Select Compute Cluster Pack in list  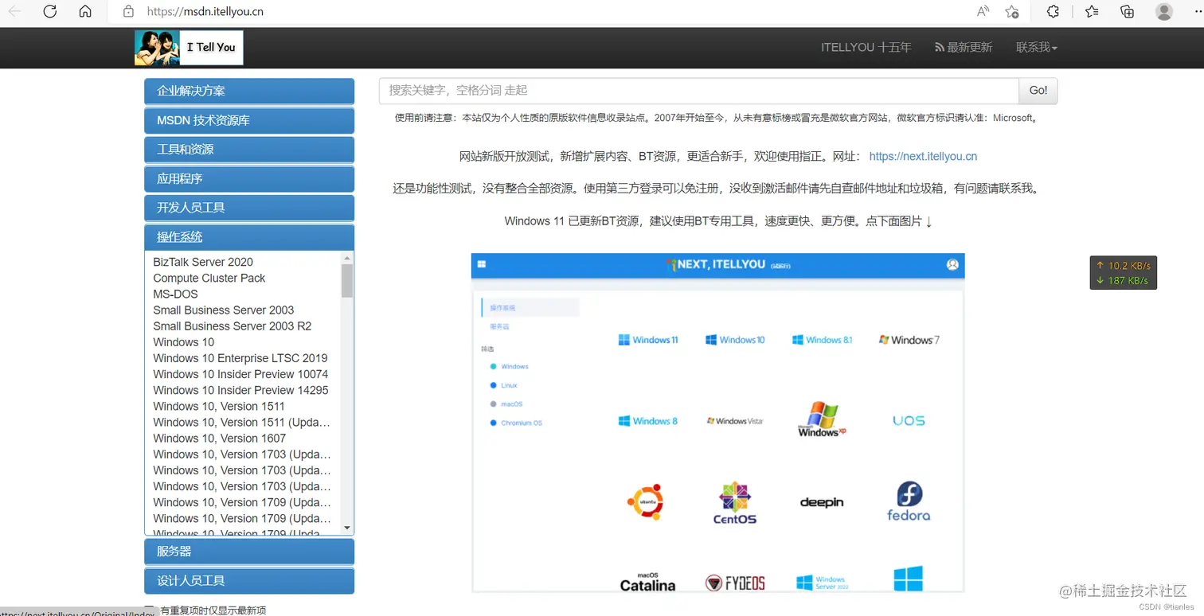tap(209, 278)
